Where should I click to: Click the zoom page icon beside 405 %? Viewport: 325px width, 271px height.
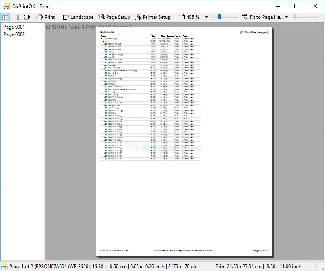point(182,17)
